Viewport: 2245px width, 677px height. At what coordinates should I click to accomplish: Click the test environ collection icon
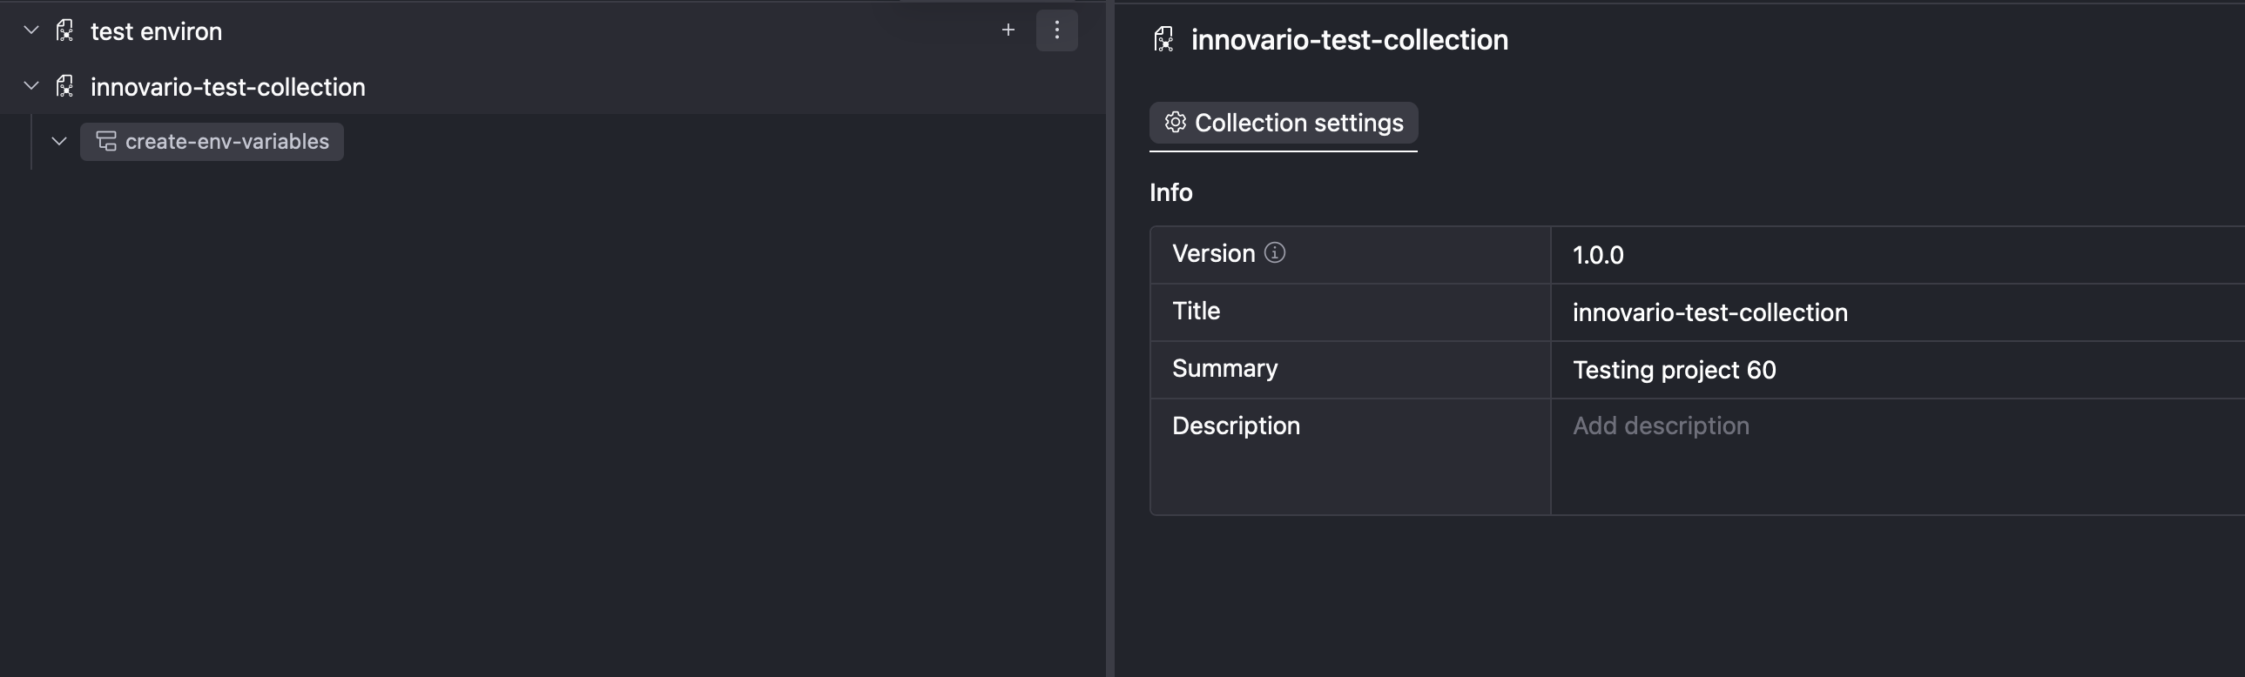(64, 30)
